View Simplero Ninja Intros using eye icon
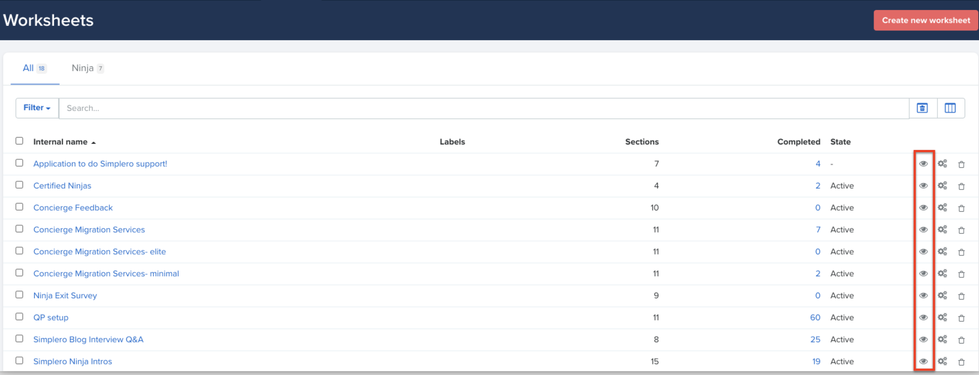The height and width of the screenshot is (375, 979). 923,362
